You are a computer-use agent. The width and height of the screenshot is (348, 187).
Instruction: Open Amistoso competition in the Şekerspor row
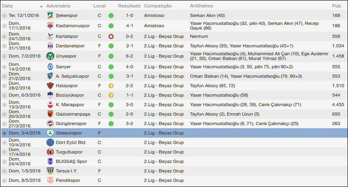[155, 16]
